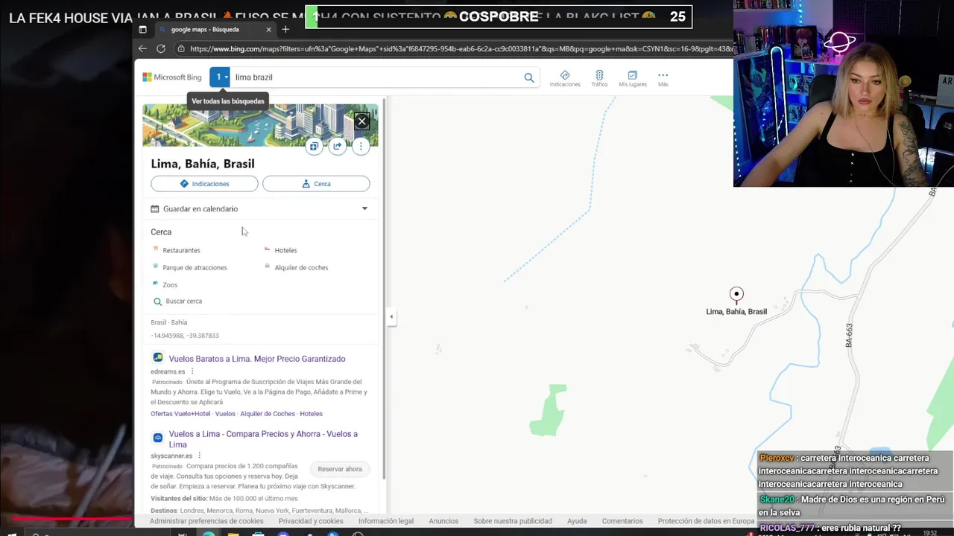
Task: Click the skyscanner ad favicon
Action: (158, 438)
